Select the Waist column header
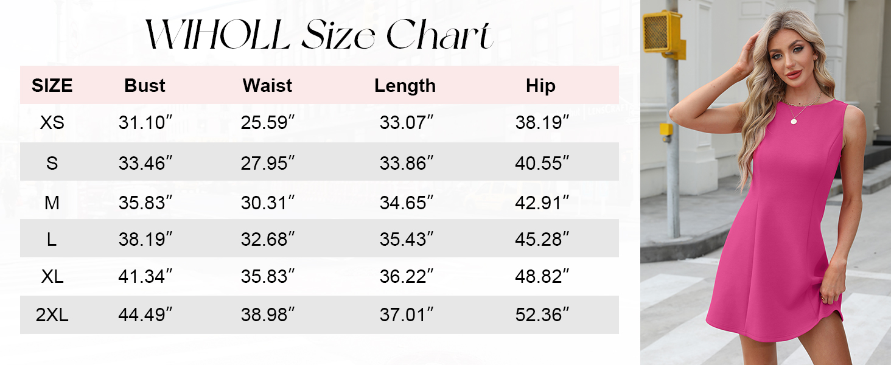This screenshot has width=891, height=365. pyautogui.click(x=267, y=86)
